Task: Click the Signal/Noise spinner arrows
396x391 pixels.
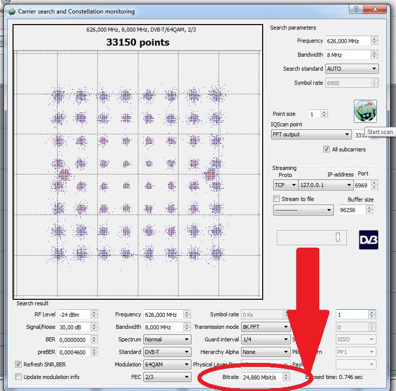Action: point(94,327)
